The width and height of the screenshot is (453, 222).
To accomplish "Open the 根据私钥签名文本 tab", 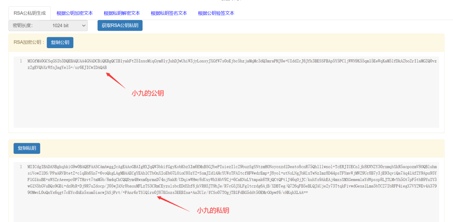I will pos(169,13).
